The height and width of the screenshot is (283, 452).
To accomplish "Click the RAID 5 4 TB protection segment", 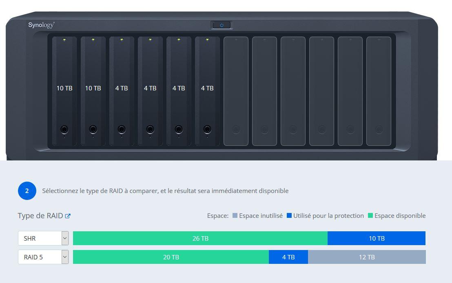I will pos(288,257).
